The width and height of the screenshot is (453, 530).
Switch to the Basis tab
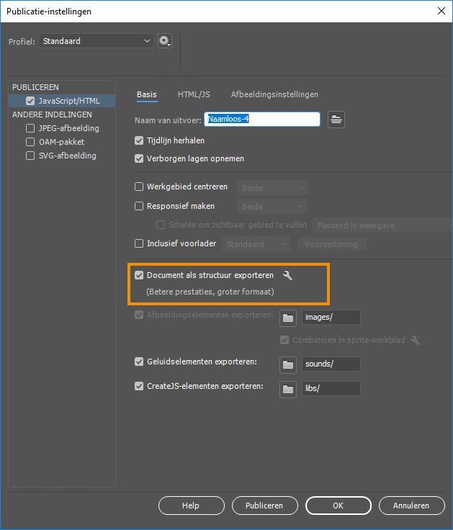tap(147, 94)
